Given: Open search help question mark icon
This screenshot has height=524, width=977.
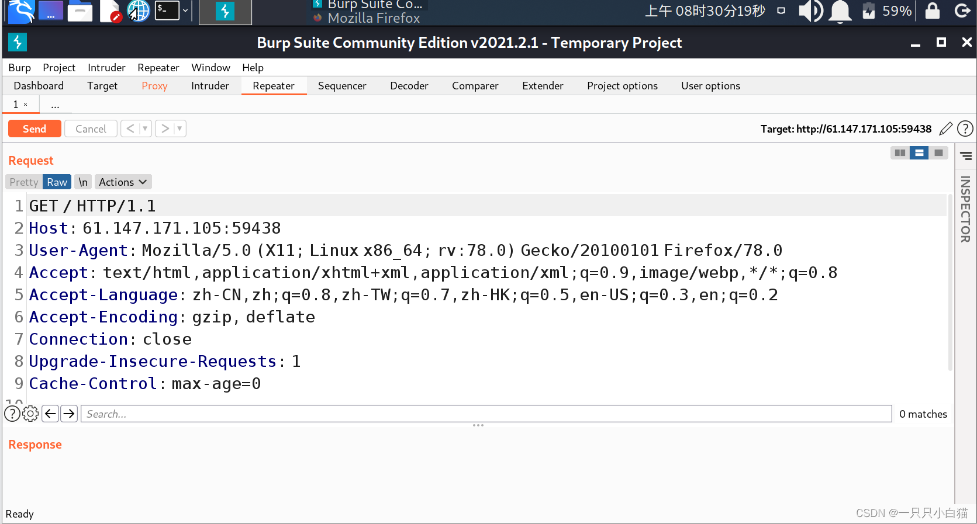Looking at the screenshot, I should (12, 414).
